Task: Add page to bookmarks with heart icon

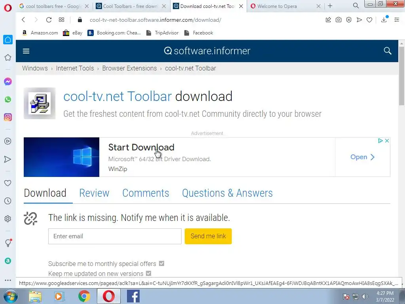Action: 369,20
